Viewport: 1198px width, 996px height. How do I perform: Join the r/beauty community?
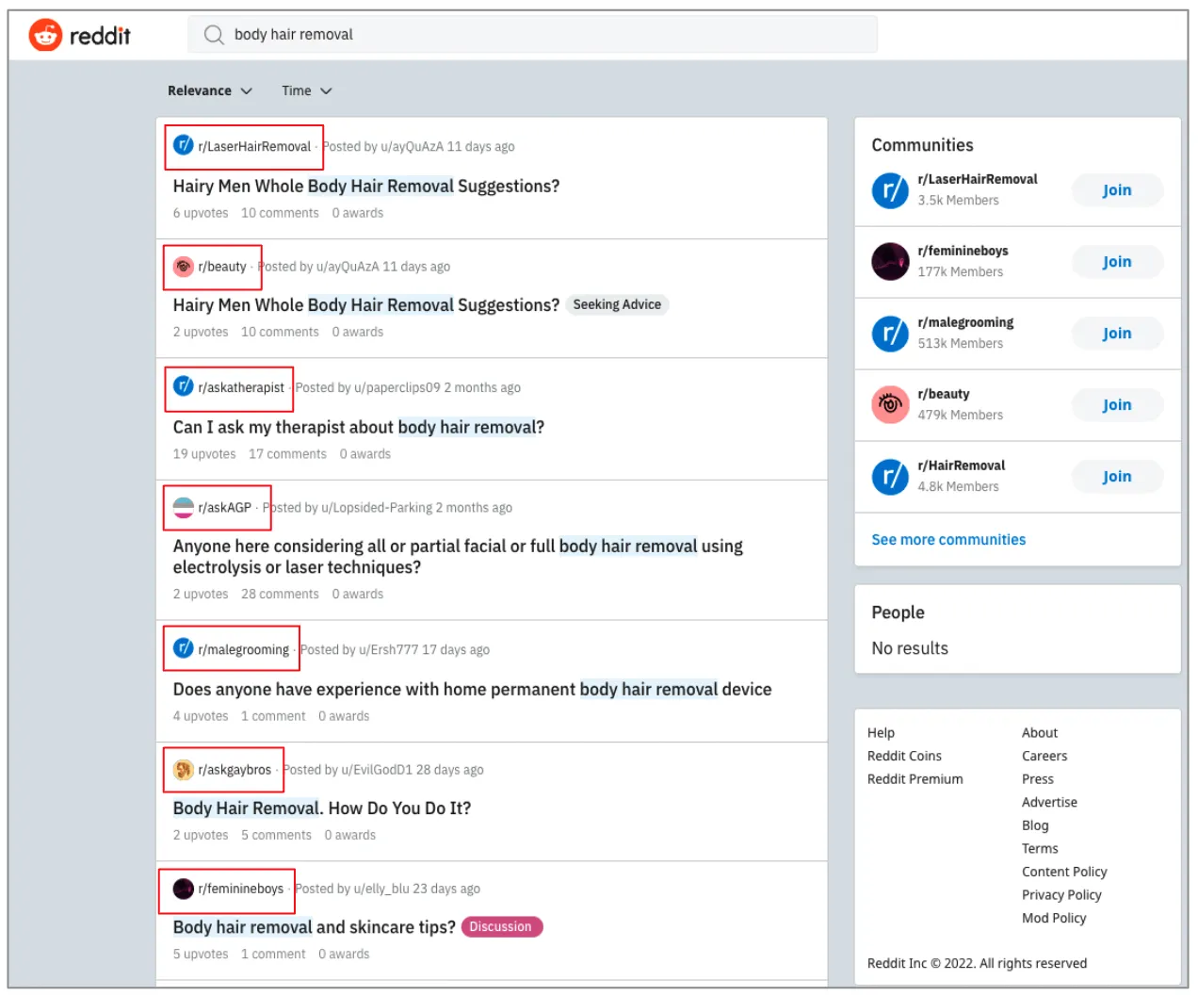pyautogui.click(x=1116, y=405)
